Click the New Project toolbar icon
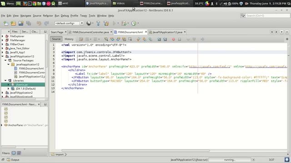The width and height of the screenshot is (291, 163). (x=13, y=23)
